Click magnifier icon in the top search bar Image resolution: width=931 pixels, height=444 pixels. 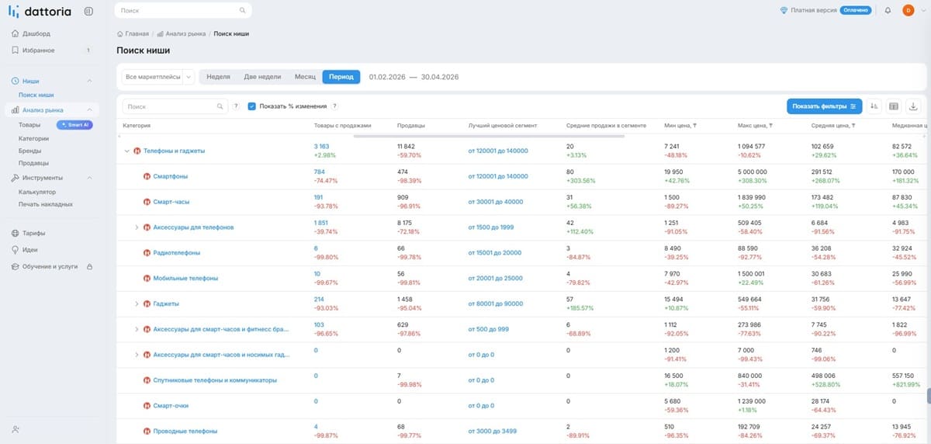coord(243,11)
